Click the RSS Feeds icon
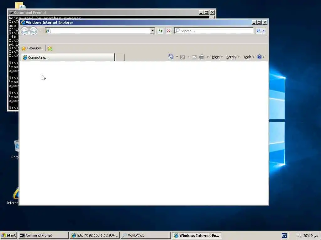 [x=182, y=57]
